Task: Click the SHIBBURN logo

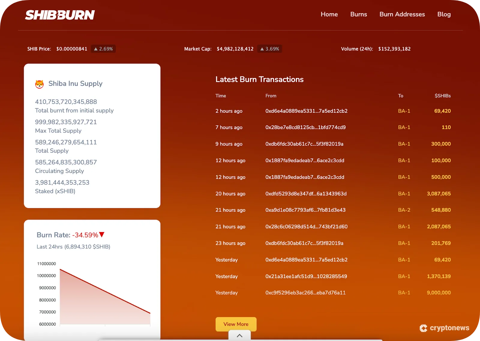Action: [x=60, y=14]
